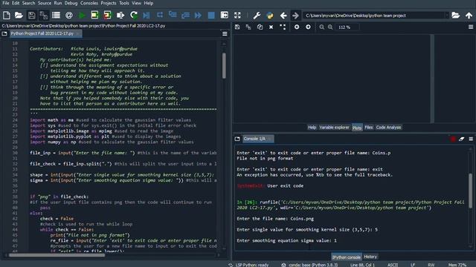Run current cell and advance to next

[107, 15]
